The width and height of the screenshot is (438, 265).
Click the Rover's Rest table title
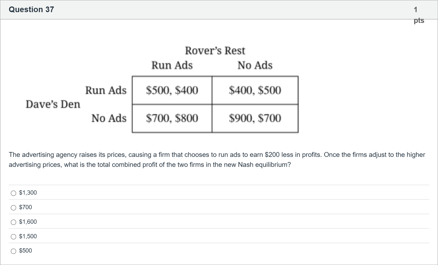(x=215, y=51)
